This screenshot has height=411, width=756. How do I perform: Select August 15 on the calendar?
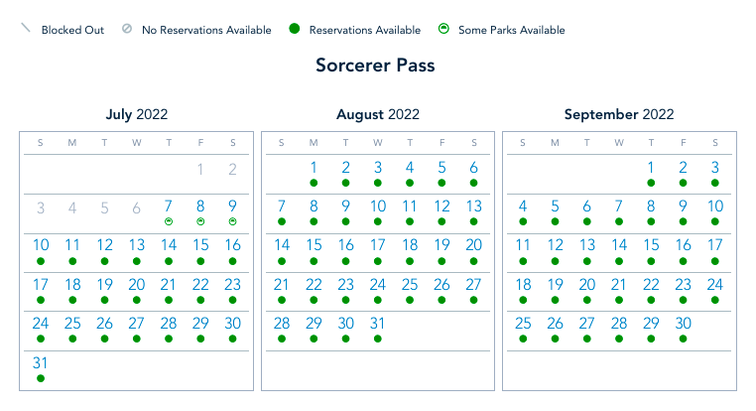click(x=314, y=245)
